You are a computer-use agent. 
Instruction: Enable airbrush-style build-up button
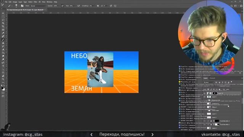coord(79,6)
